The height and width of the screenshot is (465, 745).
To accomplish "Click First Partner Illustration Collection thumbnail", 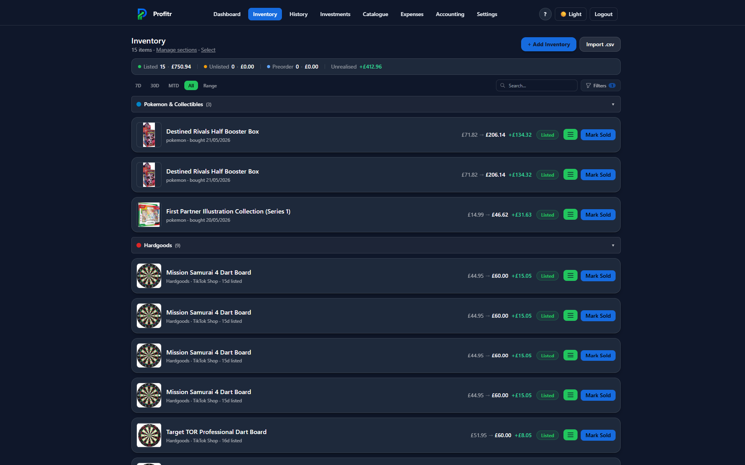I will (x=149, y=215).
